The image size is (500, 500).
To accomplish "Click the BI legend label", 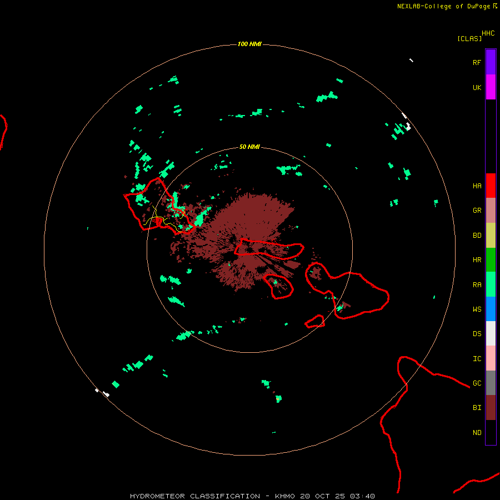I will [477, 408].
